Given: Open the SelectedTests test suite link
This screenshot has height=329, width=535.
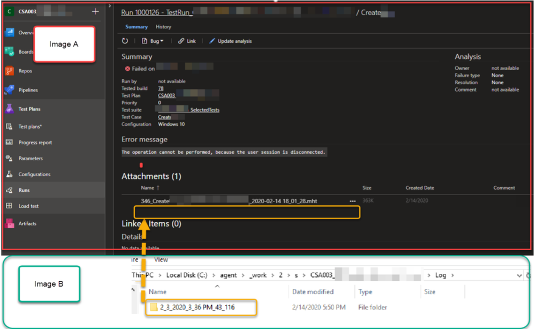Looking at the screenshot, I should (205, 110).
